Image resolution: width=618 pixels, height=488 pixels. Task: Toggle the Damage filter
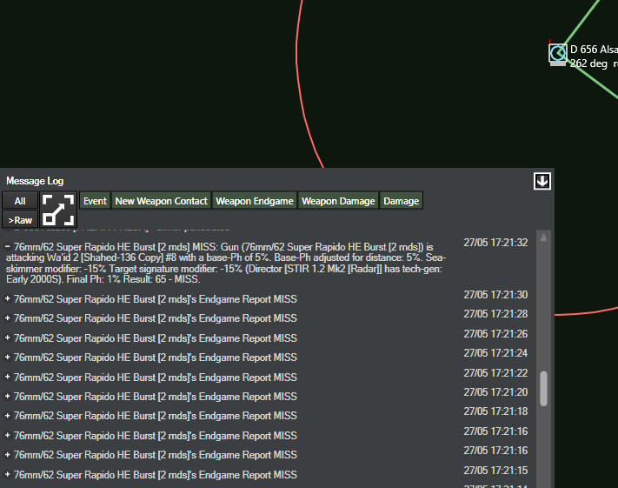tap(402, 201)
